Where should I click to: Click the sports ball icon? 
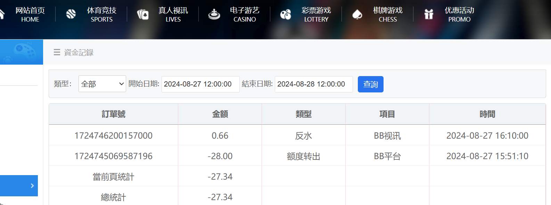point(71,14)
